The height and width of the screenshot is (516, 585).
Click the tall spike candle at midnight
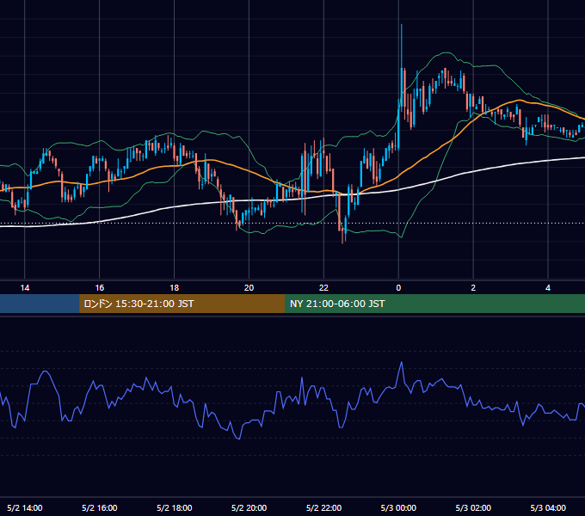[402, 67]
